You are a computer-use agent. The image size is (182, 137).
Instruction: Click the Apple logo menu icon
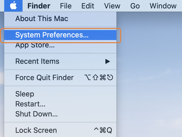(x=13, y=6)
